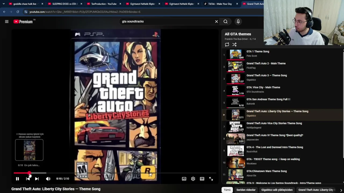Click 'GTA:Chinatown Wars Theme Song' thumbnail
The width and height of the screenshot is (344, 193).
pos(235,174)
